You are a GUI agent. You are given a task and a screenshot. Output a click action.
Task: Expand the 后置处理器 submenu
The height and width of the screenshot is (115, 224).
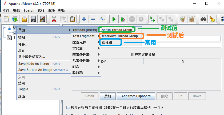point(86,61)
